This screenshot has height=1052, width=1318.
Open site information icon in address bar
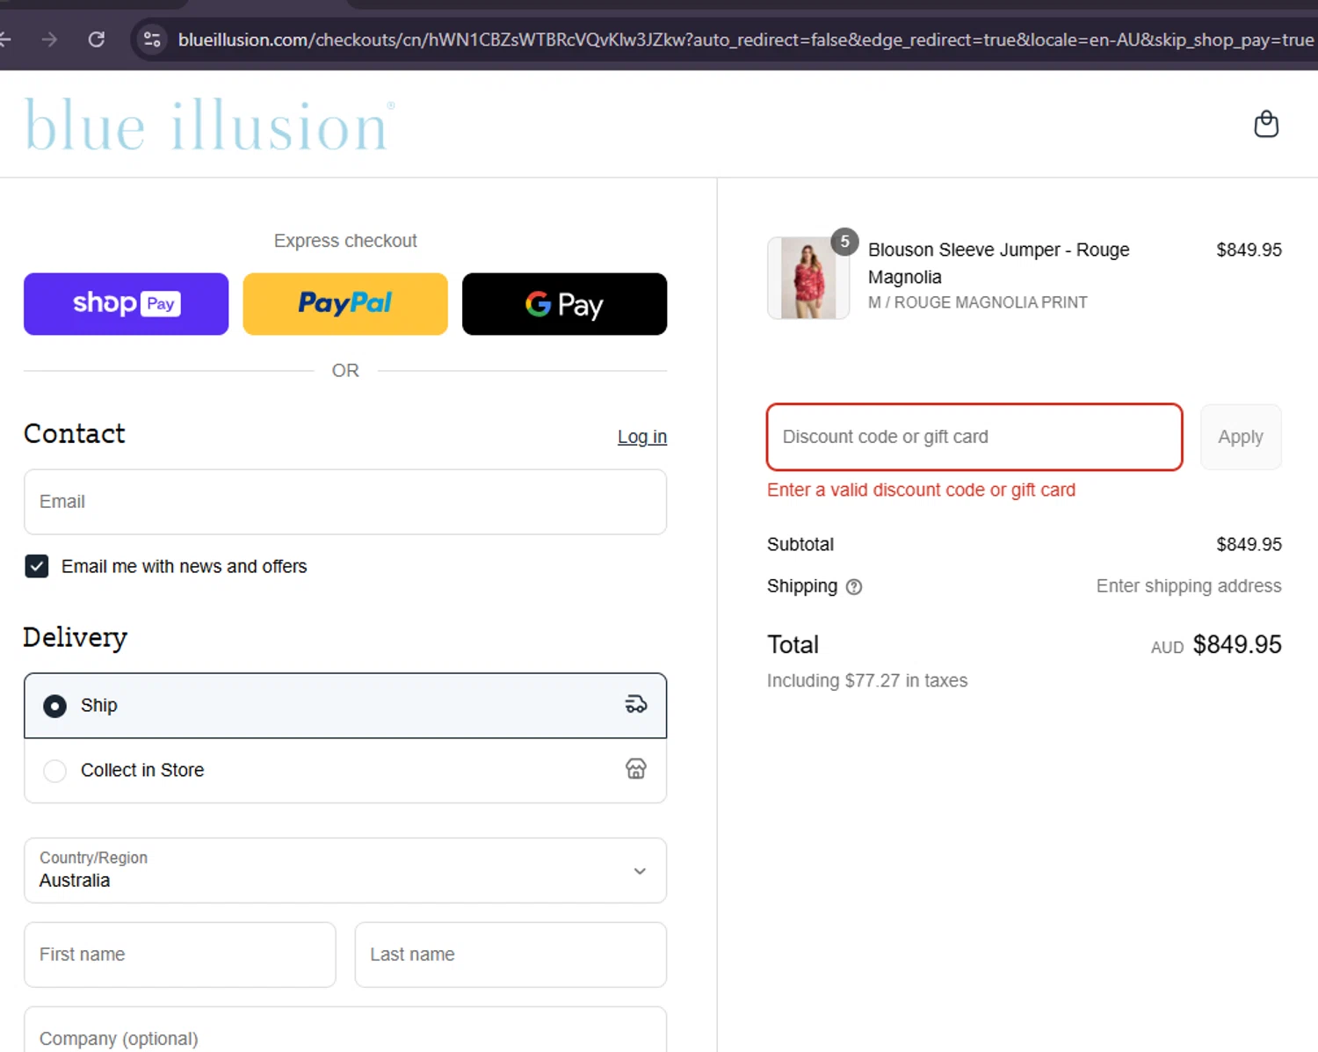point(152,40)
